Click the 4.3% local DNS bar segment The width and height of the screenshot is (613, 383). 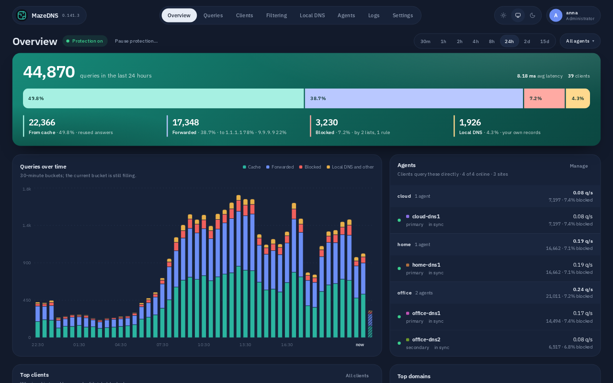point(578,99)
